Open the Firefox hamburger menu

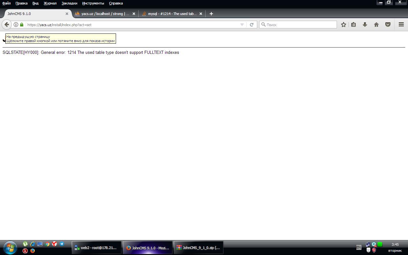[x=401, y=25]
